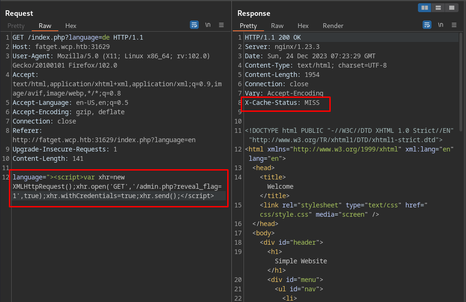Click the html xmlns tag line
This screenshot has height=302, width=466.
pyautogui.click(x=349, y=154)
